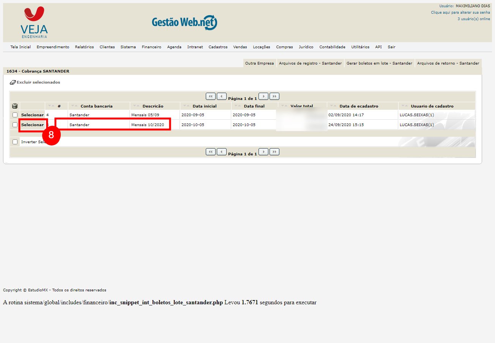Go to previous page in top pagination
This screenshot has width=495, height=343.
(222, 96)
